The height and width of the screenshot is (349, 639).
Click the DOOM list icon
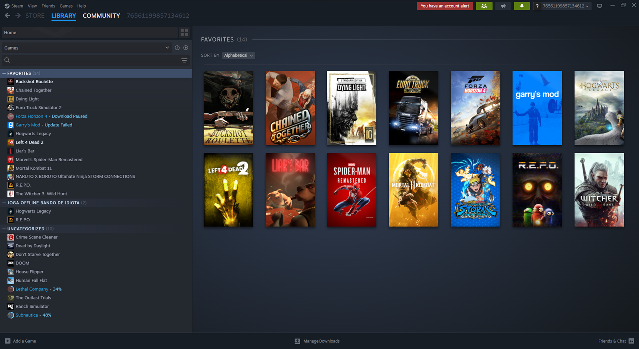coord(11,263)
